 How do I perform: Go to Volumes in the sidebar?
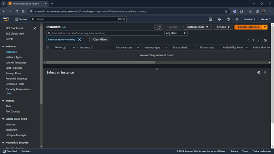10,124
